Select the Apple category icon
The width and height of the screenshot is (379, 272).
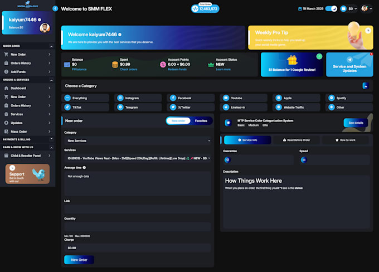click(279, 98)
